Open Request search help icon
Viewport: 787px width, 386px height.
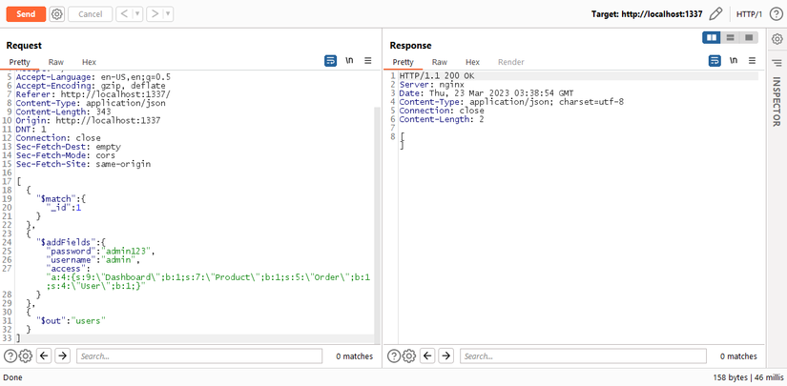coord(10,356)
